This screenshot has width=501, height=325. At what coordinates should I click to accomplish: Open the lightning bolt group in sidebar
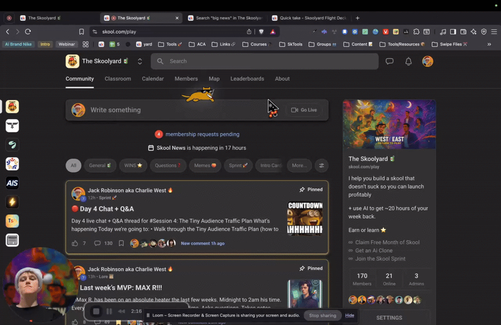(x=12, y=202)
